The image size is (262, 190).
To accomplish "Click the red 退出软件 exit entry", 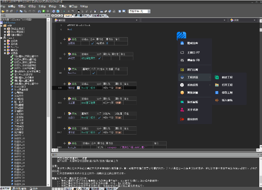I will point(193,119).
